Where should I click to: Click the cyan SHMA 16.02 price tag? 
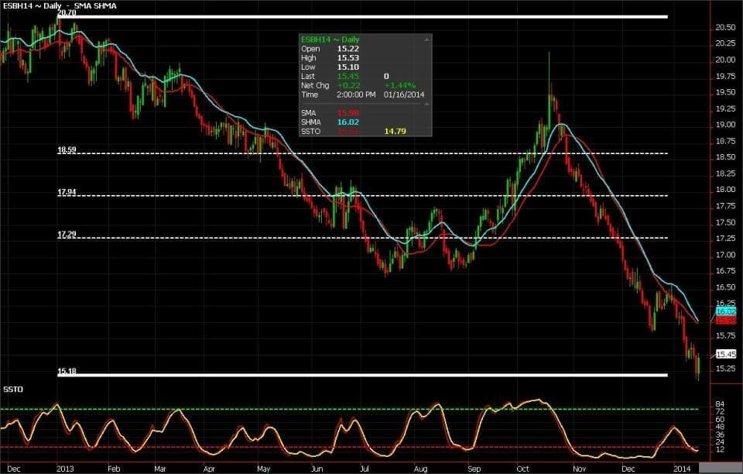pyautogui.click(x=725, y=311)
